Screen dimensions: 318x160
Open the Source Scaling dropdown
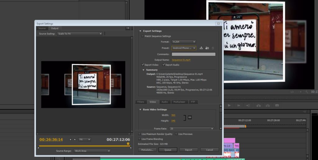[x=80, y=34]
